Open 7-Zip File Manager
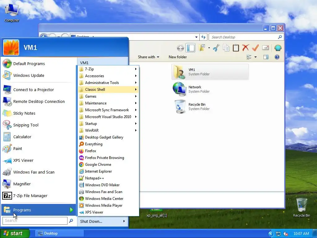This screenshot has height=238, width=317. pyautogui.click(x=38, y=196)
